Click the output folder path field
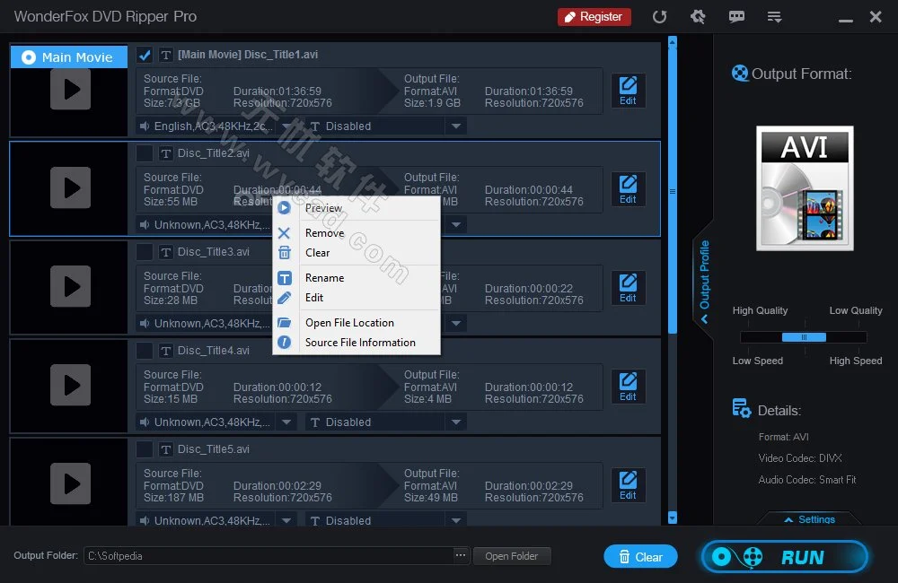Viewport: 898px width, 583px height. click(x=269, y=555)
